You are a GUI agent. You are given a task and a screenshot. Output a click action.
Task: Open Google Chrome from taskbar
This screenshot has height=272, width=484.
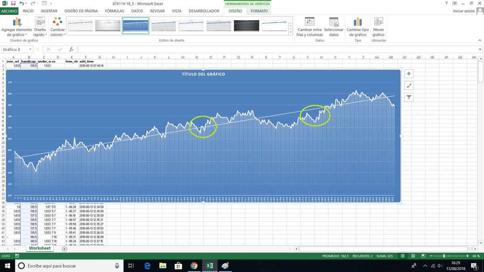pyautogui.click(x=194, y=266)
